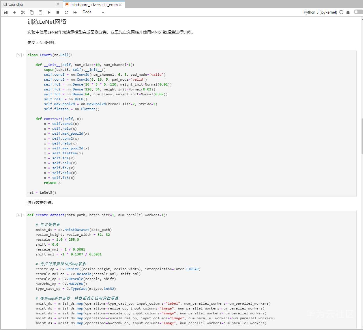Screen dimensions: 363x330
Task: Open the cell type Code dropdown
Action: [93, 12]
